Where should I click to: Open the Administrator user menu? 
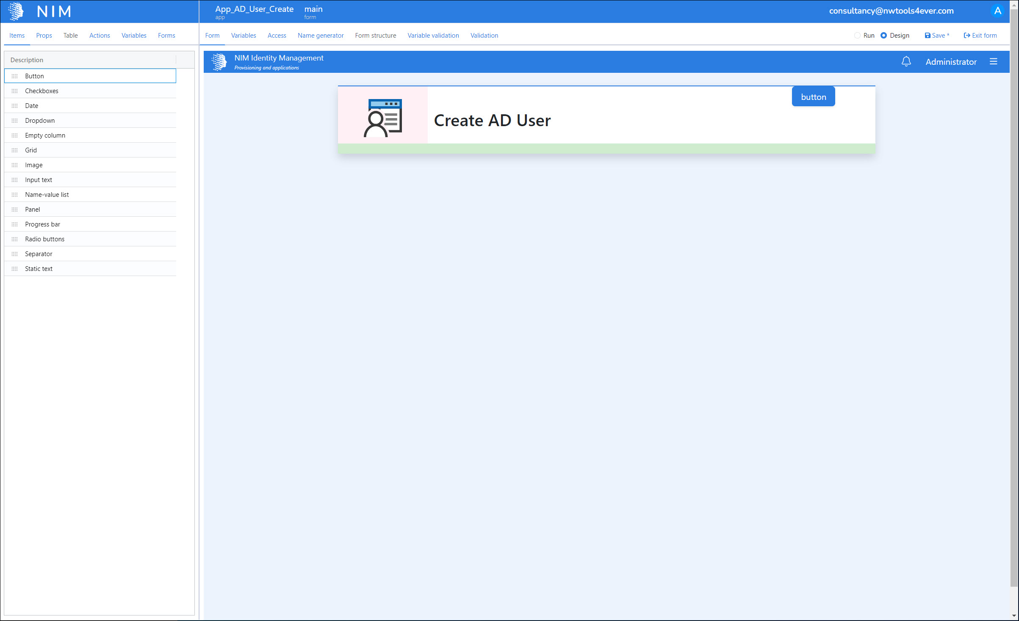pos(951,62)
